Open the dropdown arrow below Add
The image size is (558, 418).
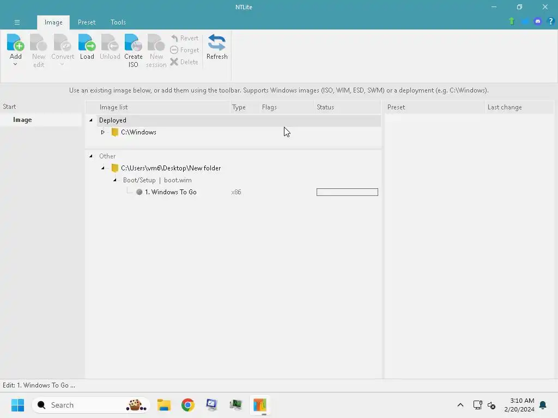pyautogui.click(x=15, y=64)
